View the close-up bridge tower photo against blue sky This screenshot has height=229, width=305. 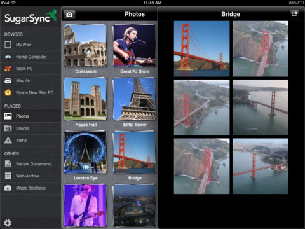point(201,48)
